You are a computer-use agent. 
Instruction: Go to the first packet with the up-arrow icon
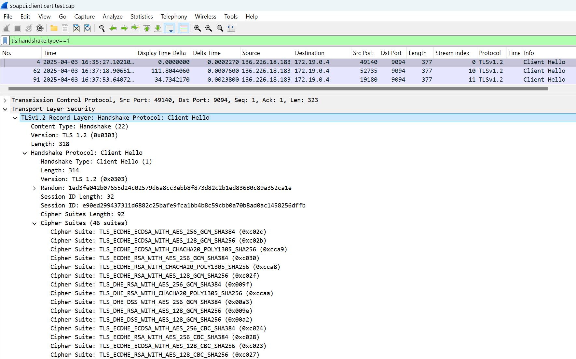coord(146,28)
